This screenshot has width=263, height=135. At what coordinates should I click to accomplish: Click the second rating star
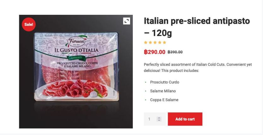[150, 43]
